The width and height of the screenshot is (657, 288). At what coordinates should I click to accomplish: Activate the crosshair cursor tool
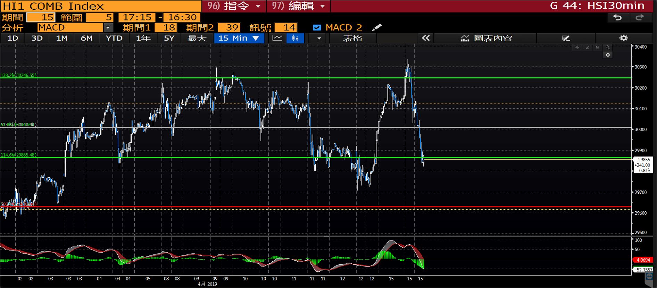tap(577, 48)
